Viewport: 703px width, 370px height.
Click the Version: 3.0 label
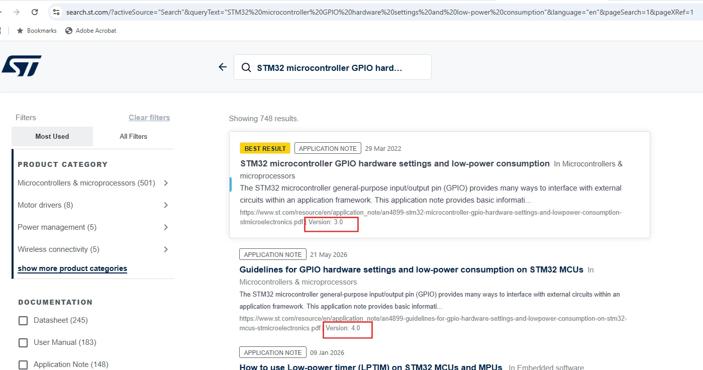(x=326, y=222)
